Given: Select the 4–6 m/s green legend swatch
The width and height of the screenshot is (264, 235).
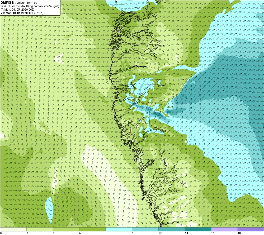Looking at the screenshot, I should (66, 229).
